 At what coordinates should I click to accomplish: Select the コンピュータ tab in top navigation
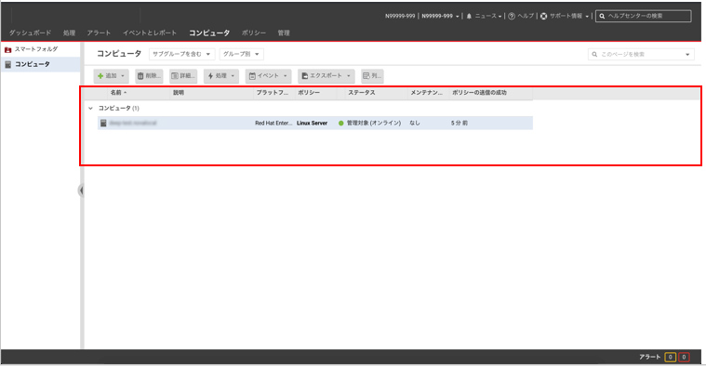tap(209, 33)
